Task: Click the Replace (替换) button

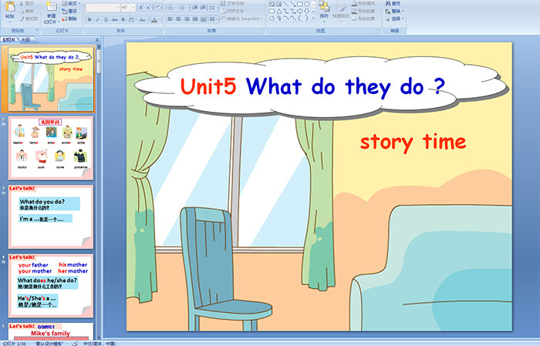Action: [x=395, y=11]
